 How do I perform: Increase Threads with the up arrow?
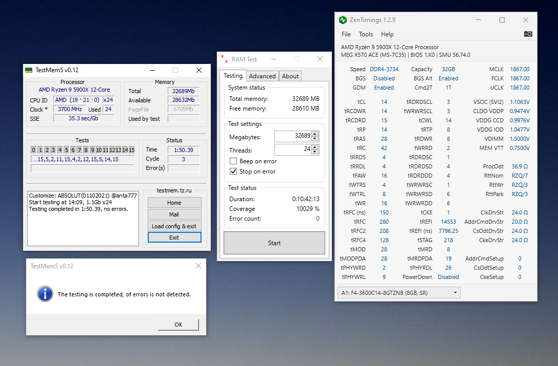coord(315,147)
